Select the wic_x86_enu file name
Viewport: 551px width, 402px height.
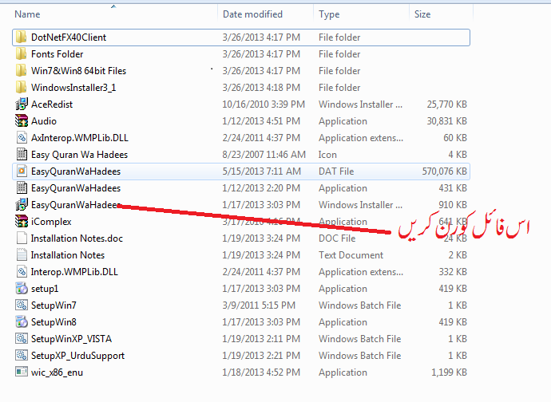57,372
